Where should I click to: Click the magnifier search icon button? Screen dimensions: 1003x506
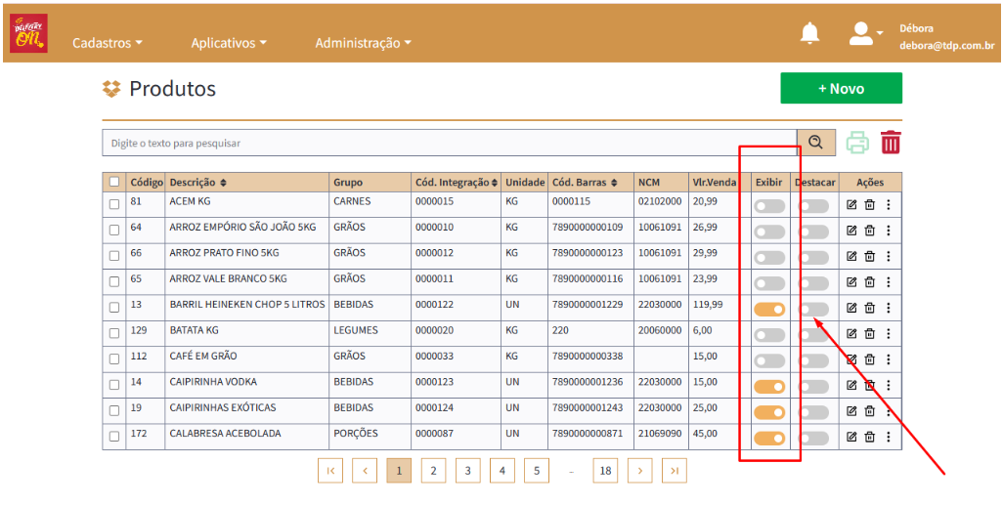(x=815, y=143)
